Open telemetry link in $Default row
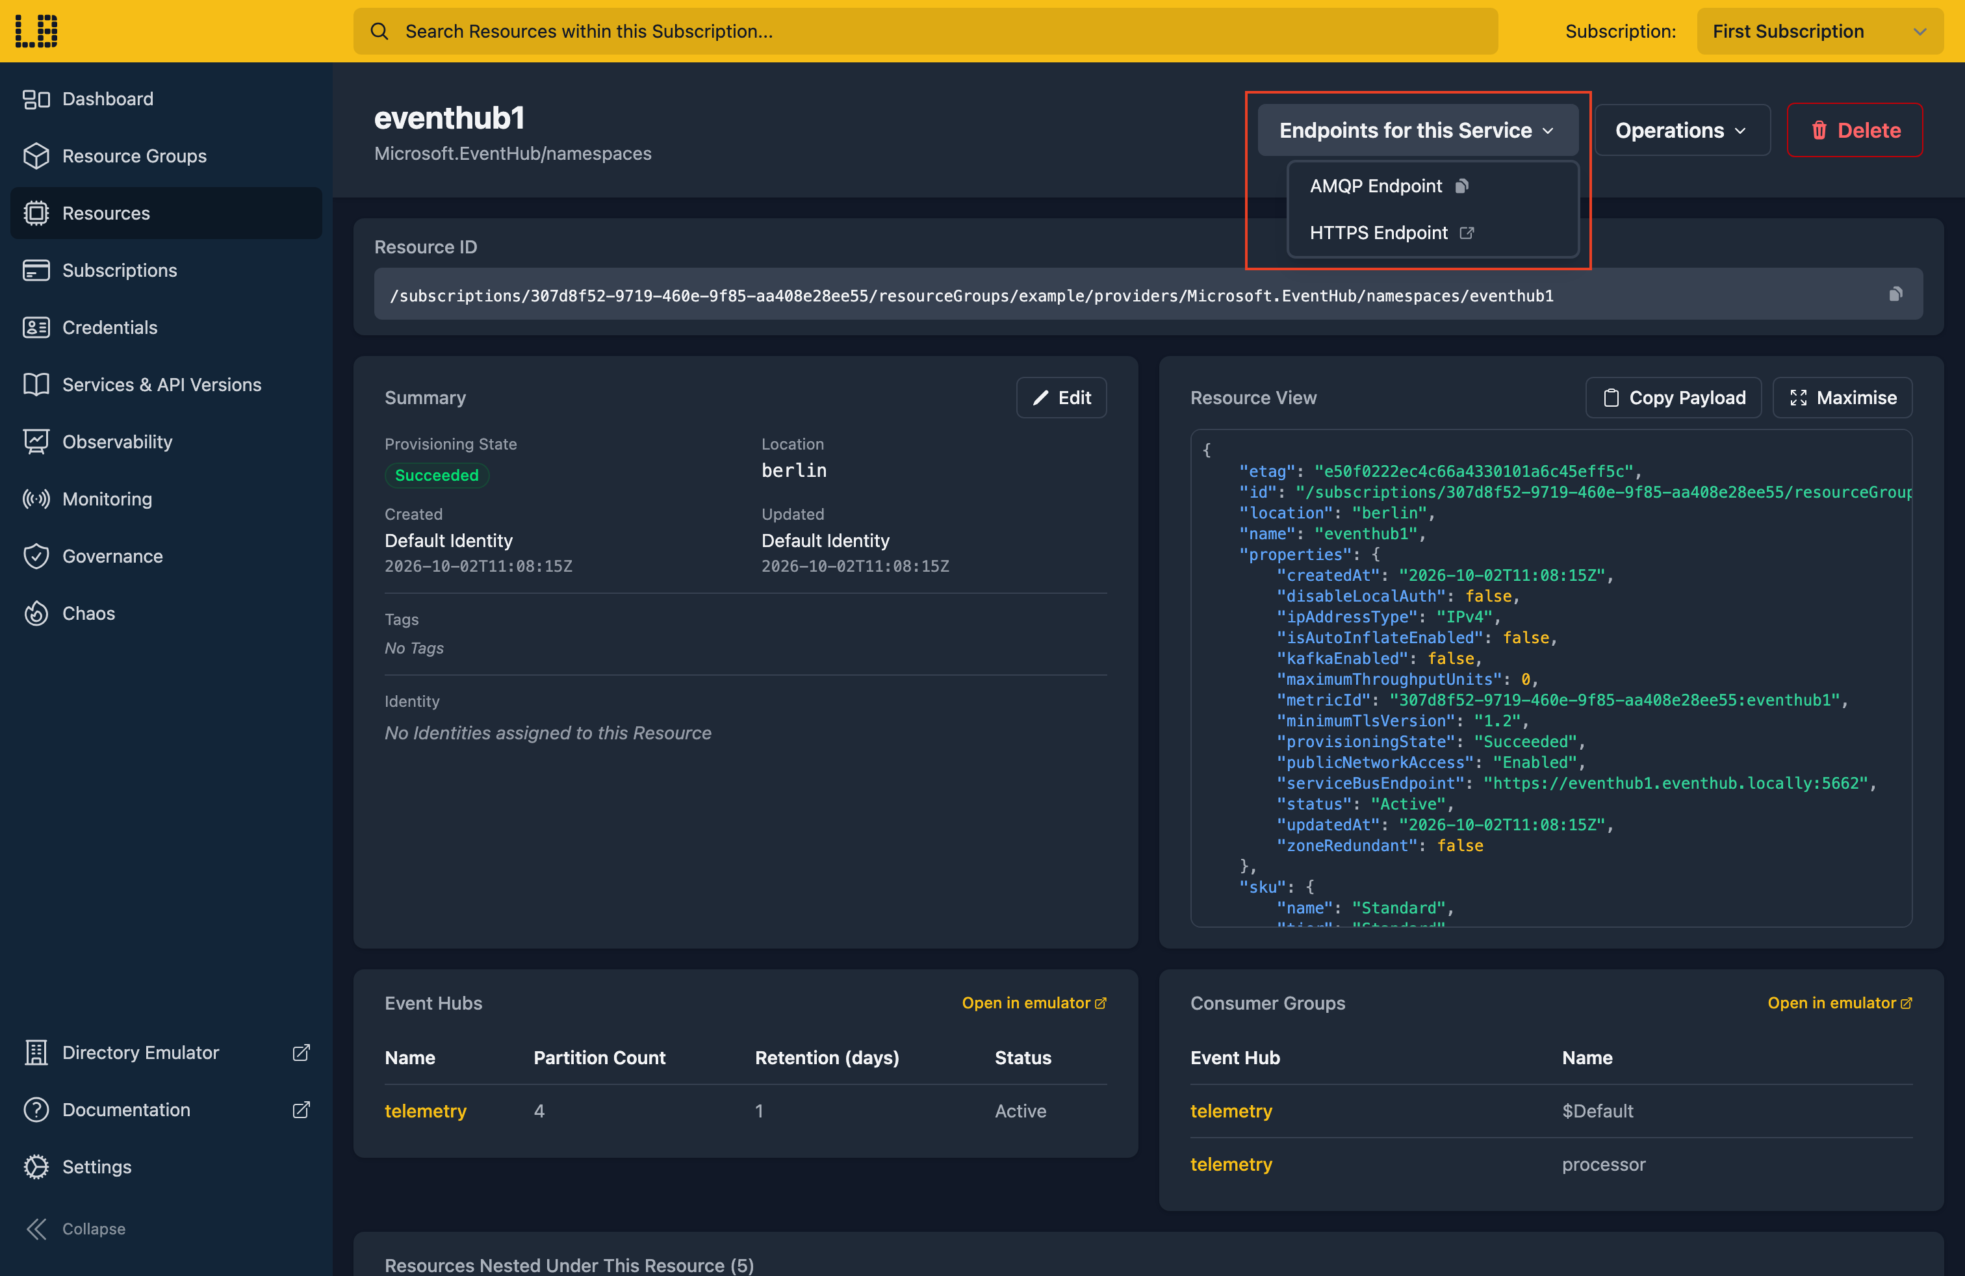Image resolution: width=1965 pixels, height=1276 pixels. click(1231, 1111)
